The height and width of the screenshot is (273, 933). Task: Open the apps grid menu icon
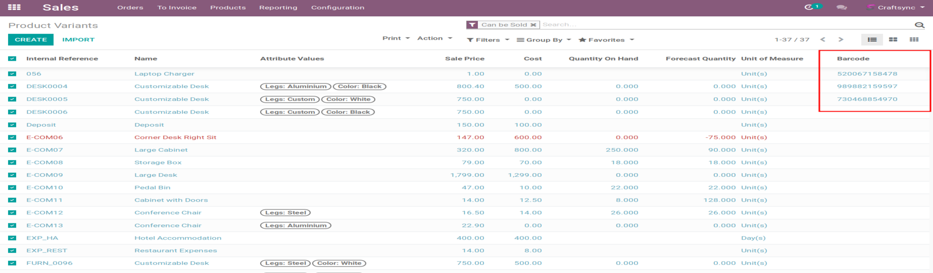click(x=14, y=8)
